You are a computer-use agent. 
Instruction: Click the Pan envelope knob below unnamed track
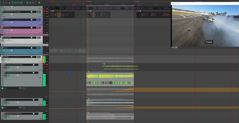(20, 108)
